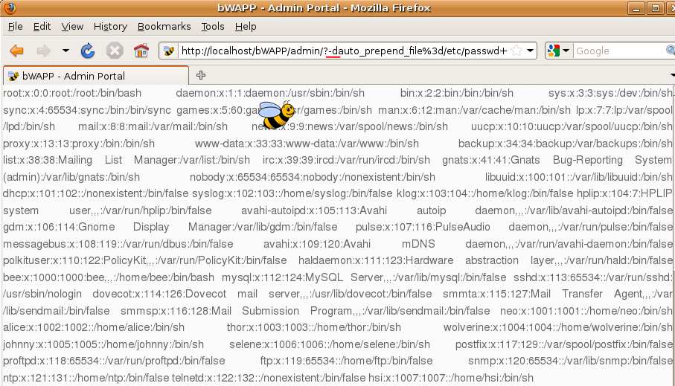Click the text sync:x:4:65534:sync:/bin:/bin/sync
The width and height of the screenshot is (675, 386).
87,110
